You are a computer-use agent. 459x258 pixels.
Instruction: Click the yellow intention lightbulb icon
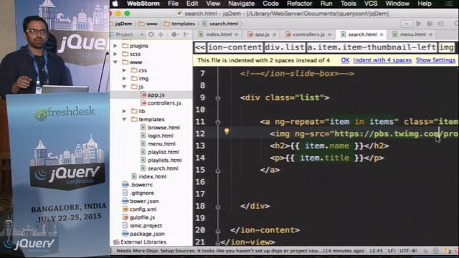(x=227, y=131)
